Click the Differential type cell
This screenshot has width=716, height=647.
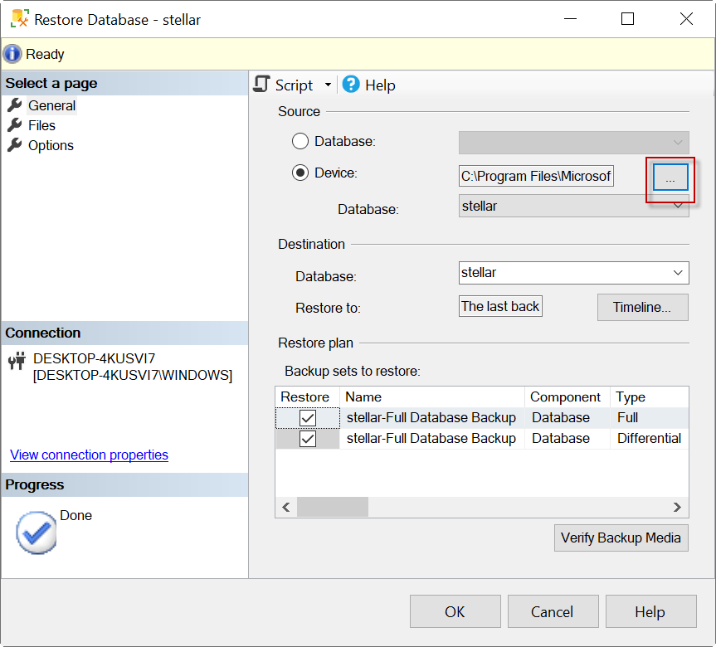(x=650, y=438)
